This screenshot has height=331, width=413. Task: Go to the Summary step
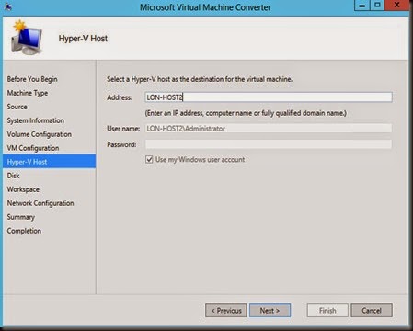point(21,217)
